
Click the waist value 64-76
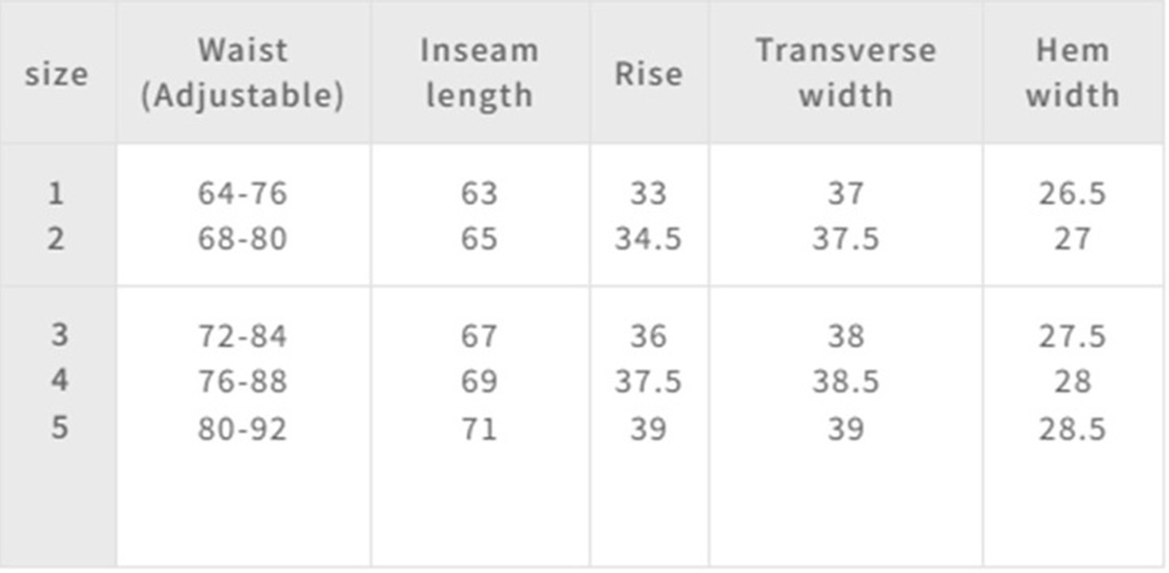[242, 194]
